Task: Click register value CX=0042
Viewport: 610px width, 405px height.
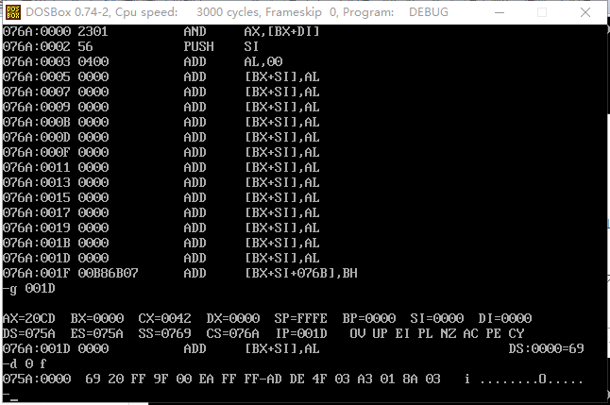Action: point(165,319)
